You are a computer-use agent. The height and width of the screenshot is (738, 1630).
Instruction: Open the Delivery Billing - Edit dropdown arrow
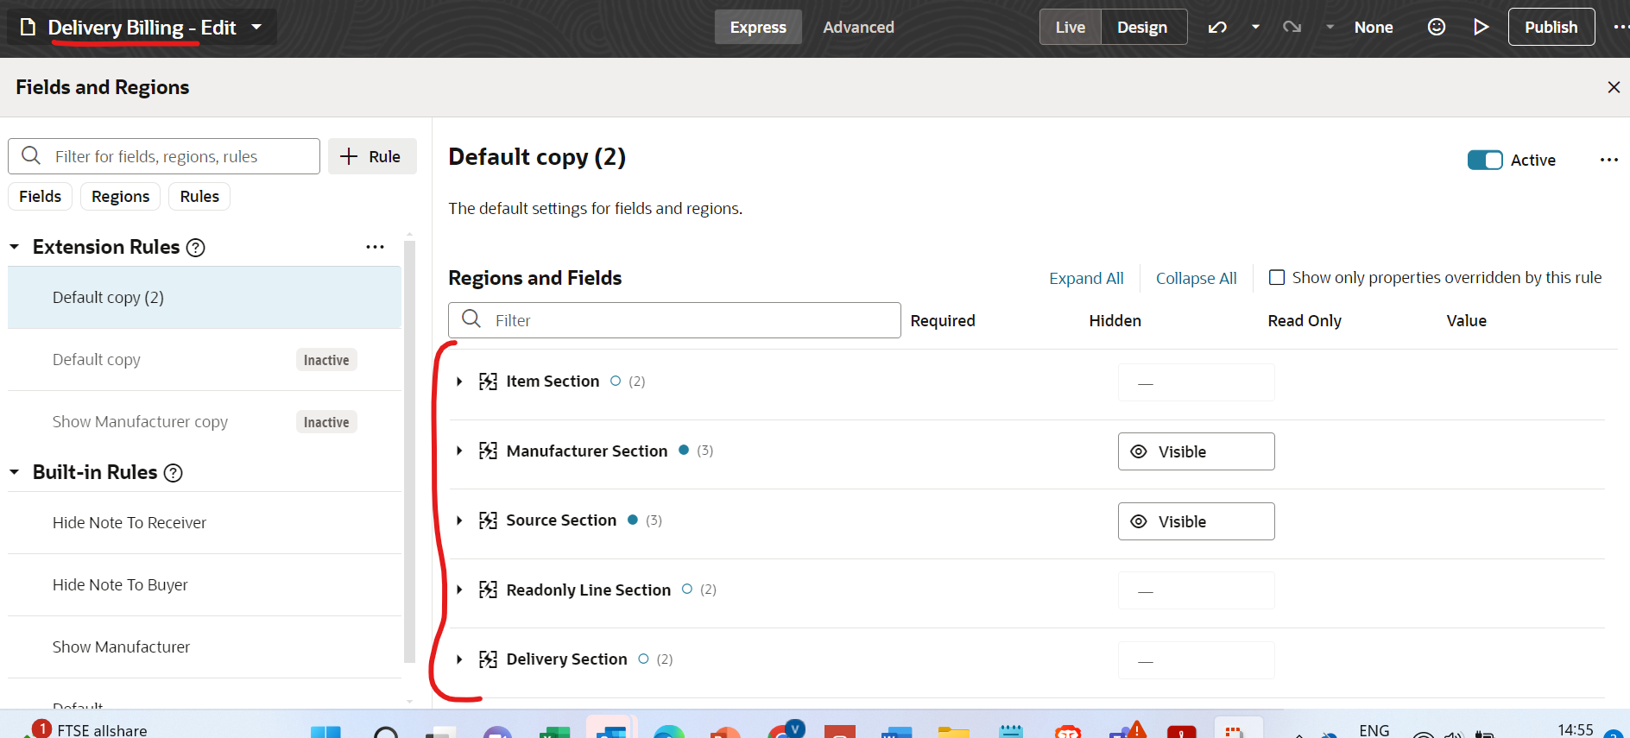[256, 27]
